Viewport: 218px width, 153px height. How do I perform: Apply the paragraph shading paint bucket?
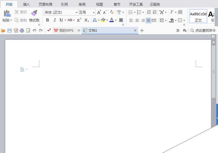172,20
